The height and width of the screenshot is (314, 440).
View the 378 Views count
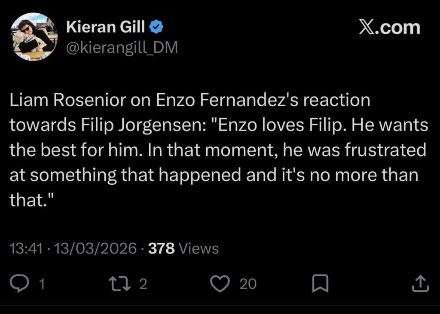(x=184, y=248)
